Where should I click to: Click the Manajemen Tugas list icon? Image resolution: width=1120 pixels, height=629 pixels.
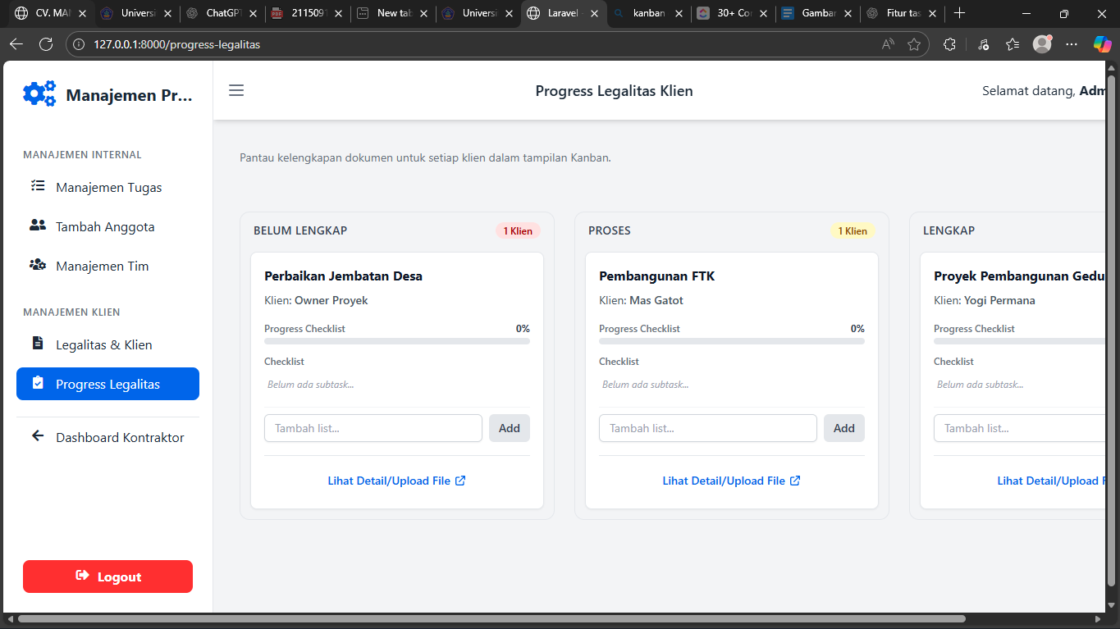pos(38,186)
